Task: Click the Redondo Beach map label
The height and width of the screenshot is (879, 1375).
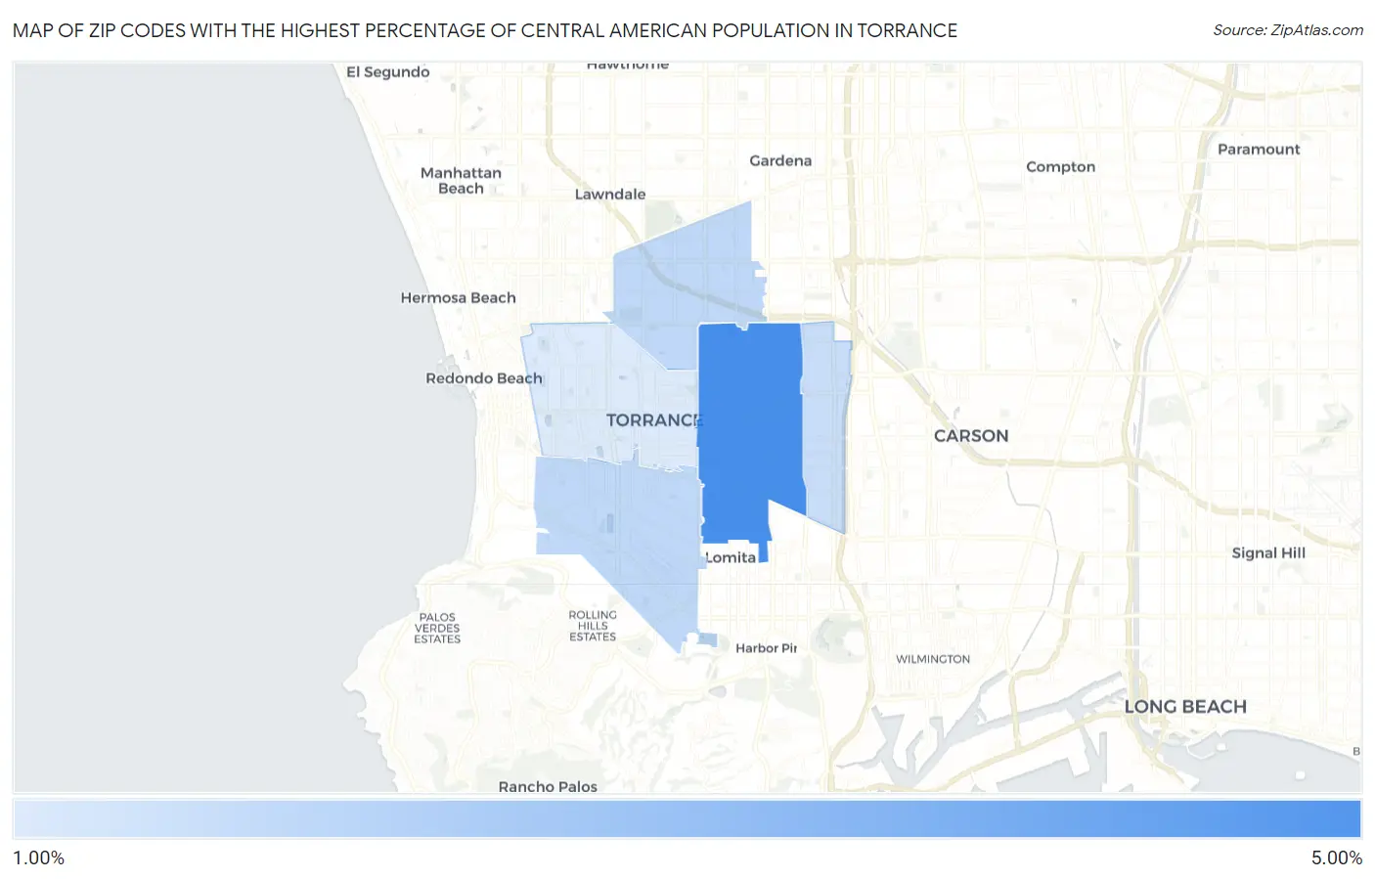Action: (x=483, y=378)
